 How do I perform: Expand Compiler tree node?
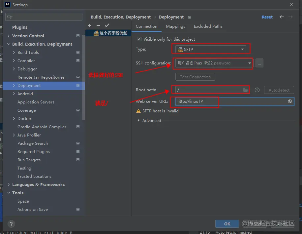pos(14,60)
